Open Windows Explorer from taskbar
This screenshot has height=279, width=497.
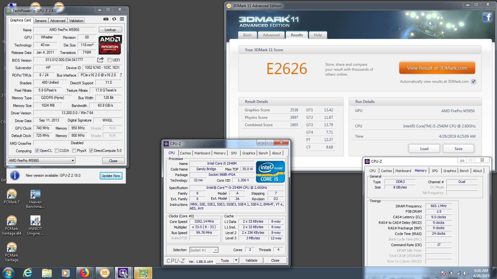(x=47, y=273)
